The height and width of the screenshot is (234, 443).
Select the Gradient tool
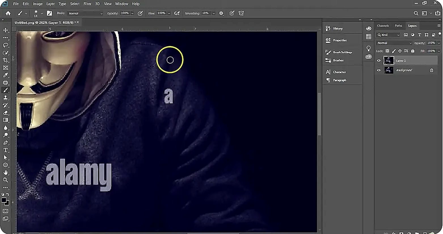point(5,120)
